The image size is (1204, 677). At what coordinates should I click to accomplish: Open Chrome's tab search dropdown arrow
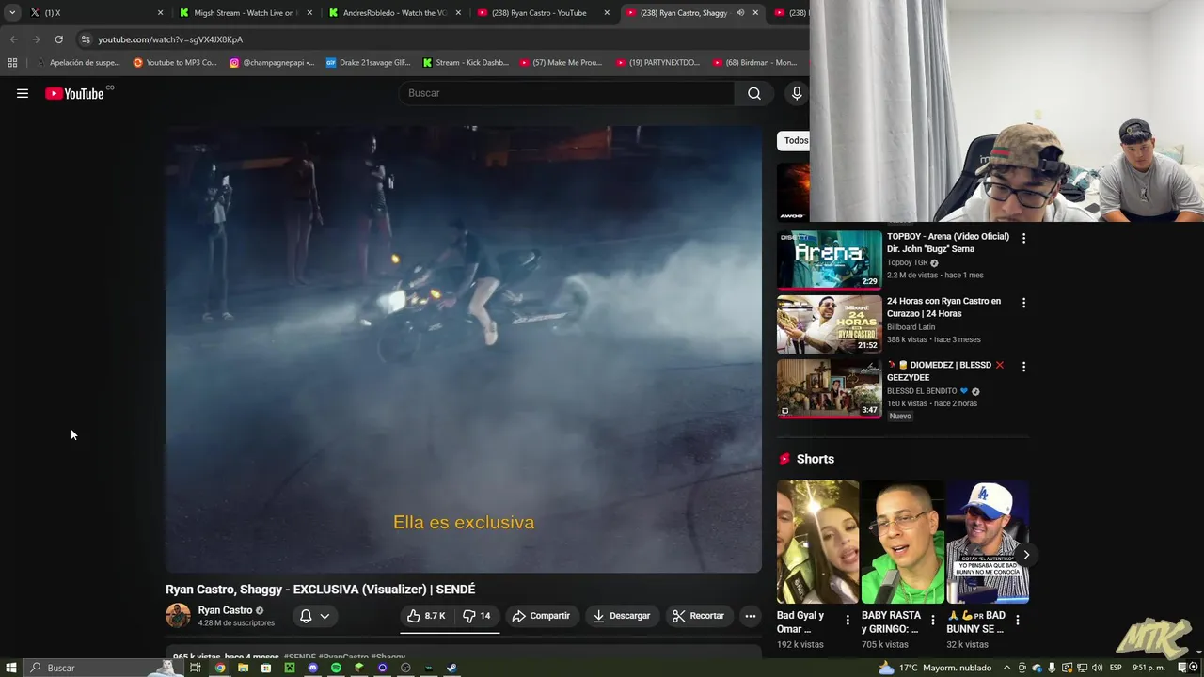tap(12, 13)
